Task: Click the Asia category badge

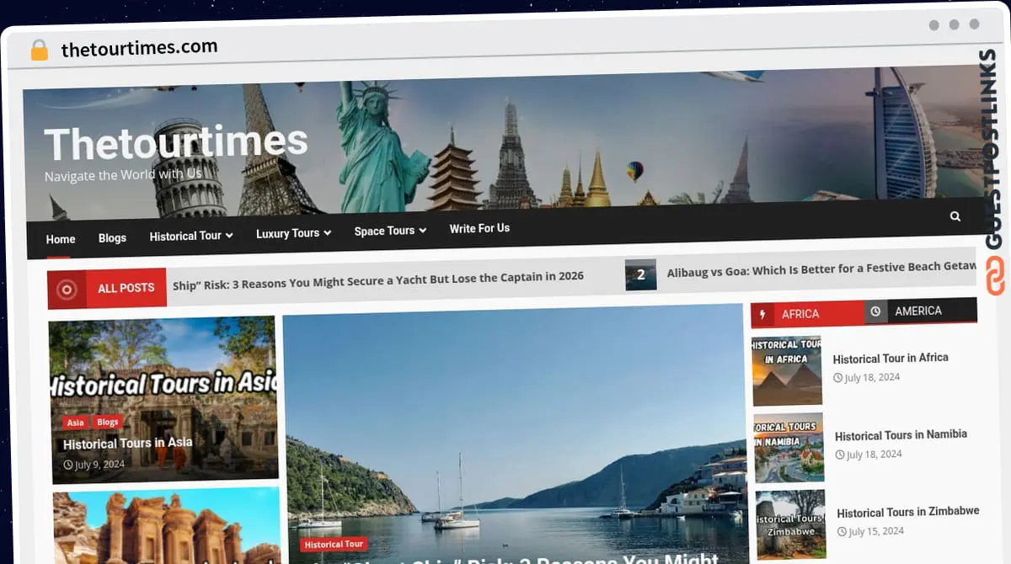Action: click(74, 422)
